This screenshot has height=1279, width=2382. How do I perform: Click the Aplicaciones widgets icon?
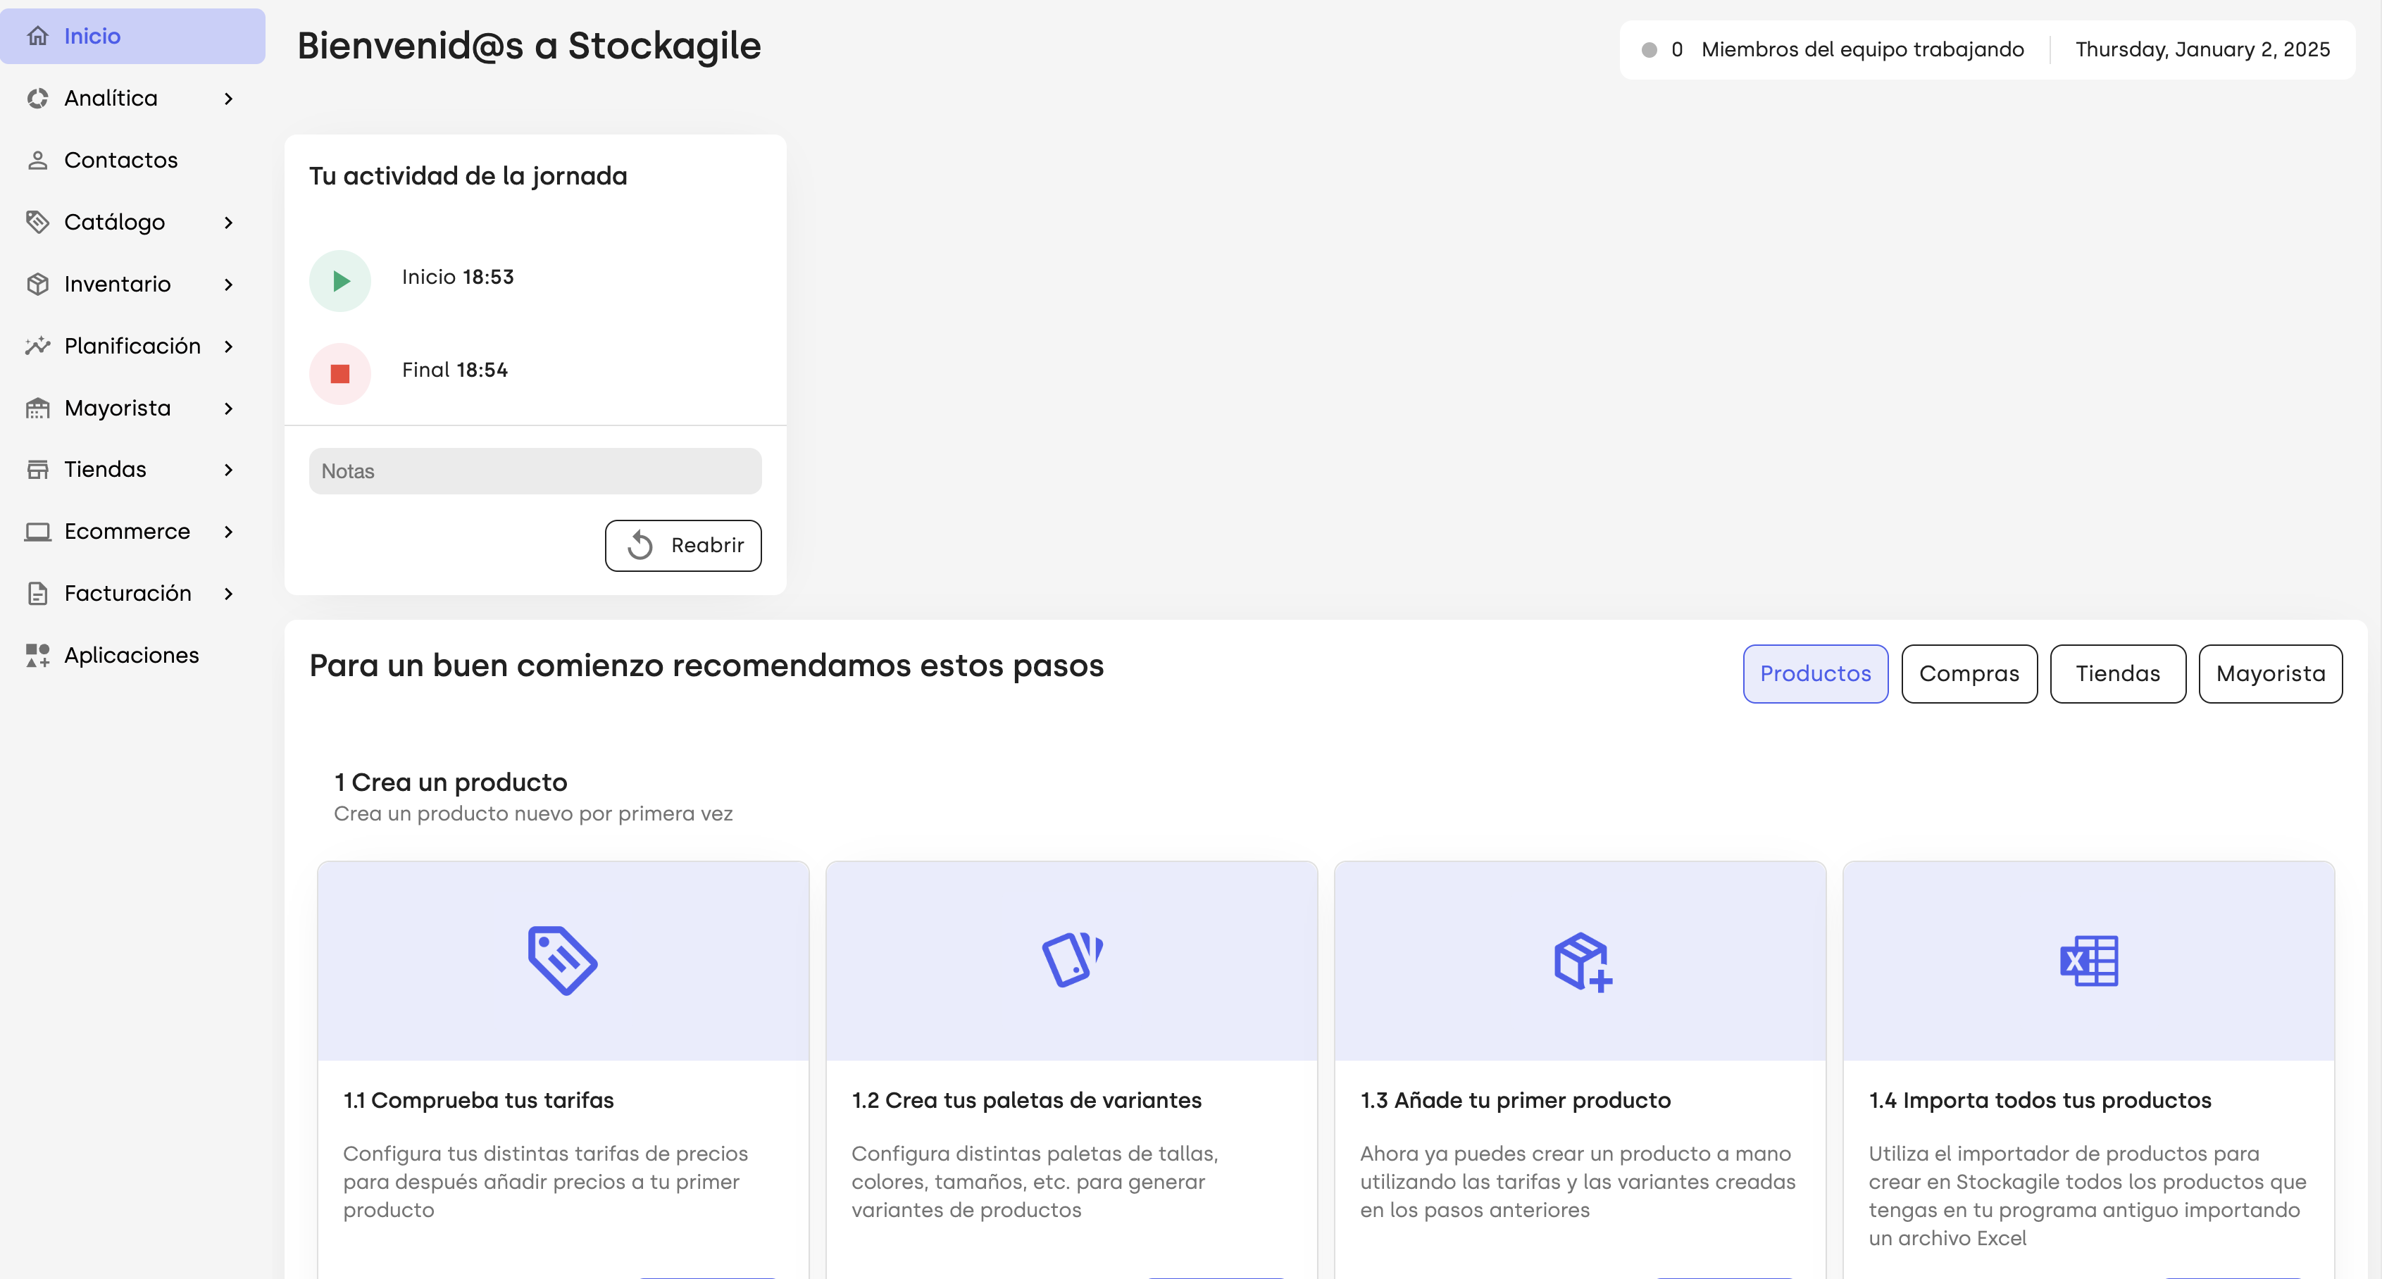coord(38,656)
